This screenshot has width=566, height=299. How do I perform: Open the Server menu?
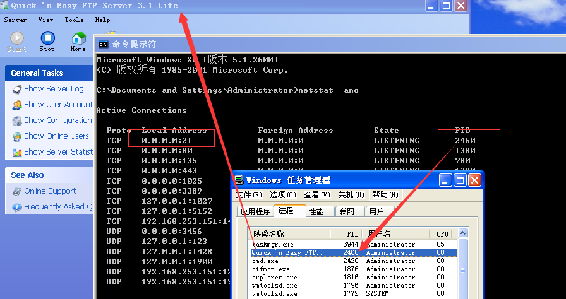(15, 20)
